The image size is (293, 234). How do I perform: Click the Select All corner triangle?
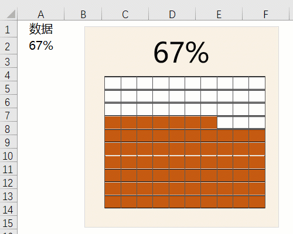coord(11,14)
